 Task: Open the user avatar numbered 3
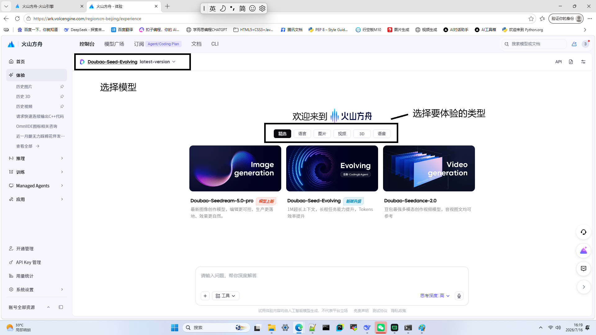point(585,44)
